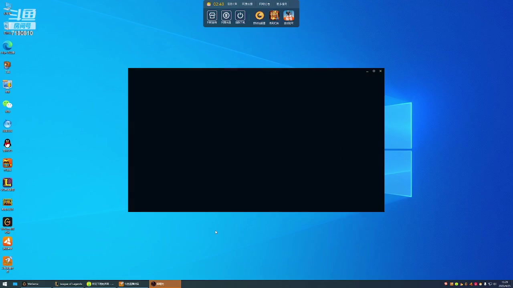Click the microphone tray icon
The image size is (513, 288).
[485, 284]
